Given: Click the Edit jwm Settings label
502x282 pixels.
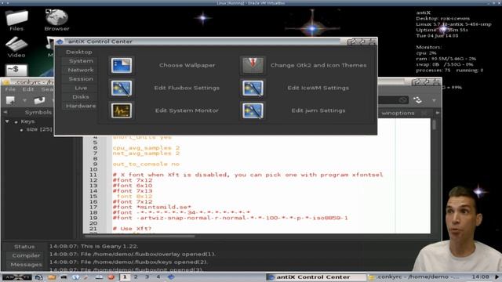Looking at the screenshot, I should (318, 110).
